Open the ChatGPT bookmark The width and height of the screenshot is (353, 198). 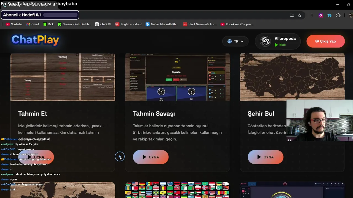click(103, 24)
